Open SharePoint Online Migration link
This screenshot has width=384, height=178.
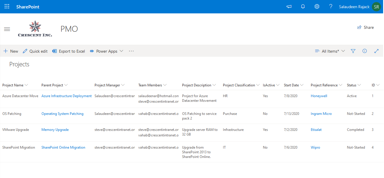coord(63,147)
